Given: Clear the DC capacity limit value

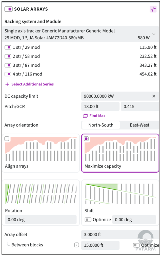Looking at the screenshot, I should coord(153,96).
